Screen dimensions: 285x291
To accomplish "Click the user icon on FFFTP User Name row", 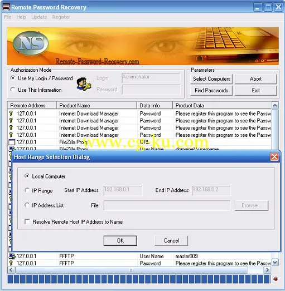I will 12,256.
